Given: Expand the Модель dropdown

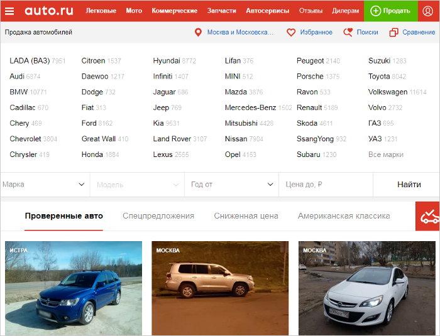Looking at the screenshot, I should click(137, 185).
